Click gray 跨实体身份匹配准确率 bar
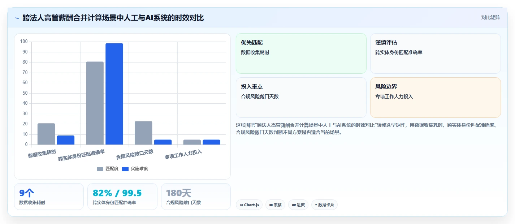515x224 pixels. click(95, 103)
